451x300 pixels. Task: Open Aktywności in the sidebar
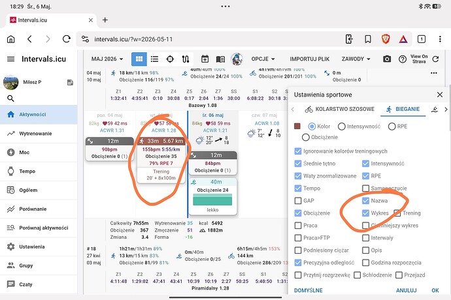pos(39,114)
